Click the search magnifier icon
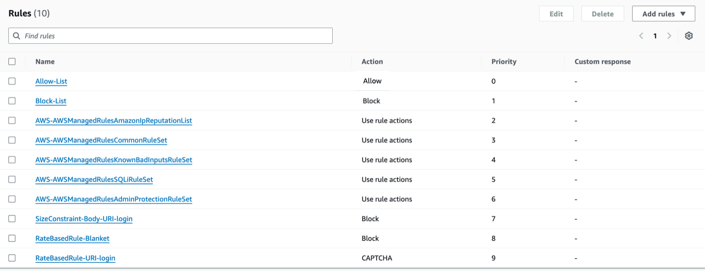 [x=17, y=36]
